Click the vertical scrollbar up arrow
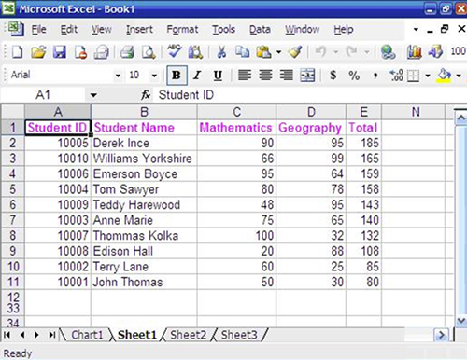This screenshot has height=360, width=467. (x=460, y=118)
